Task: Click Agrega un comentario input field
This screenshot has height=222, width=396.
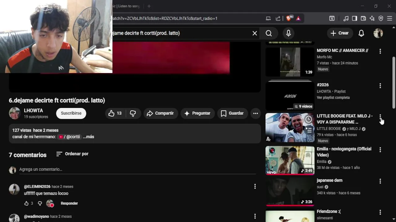Action: [138, 170]
